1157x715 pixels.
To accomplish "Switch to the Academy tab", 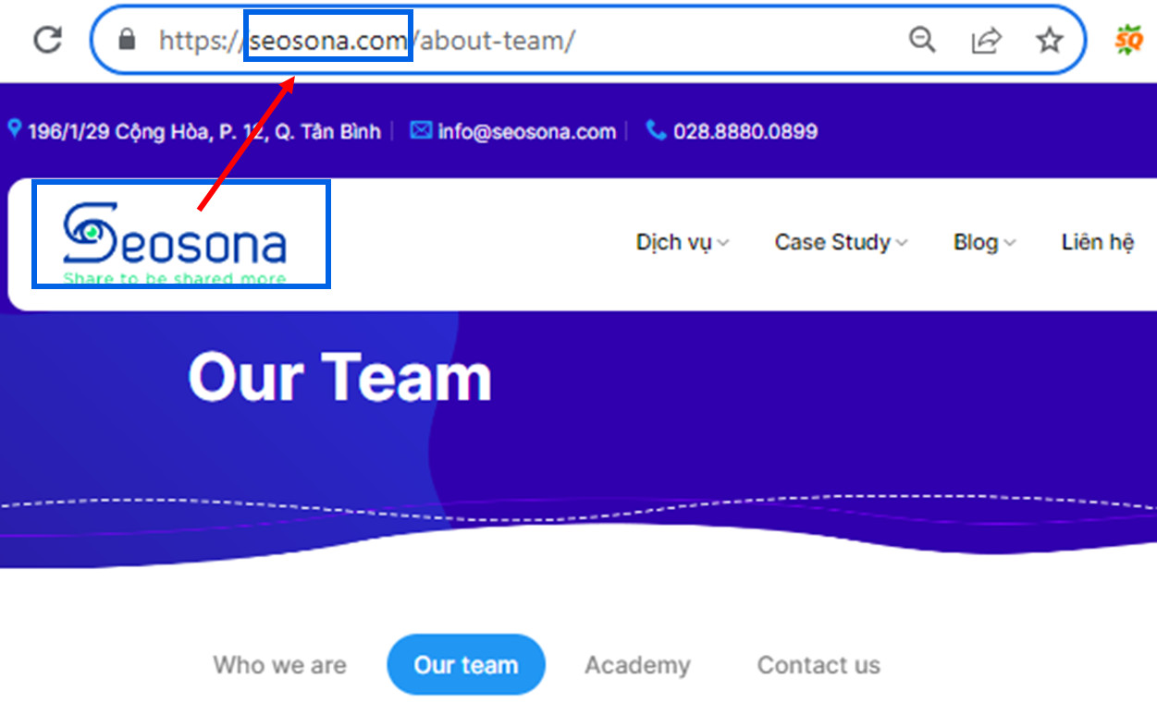I will [637, 665].
